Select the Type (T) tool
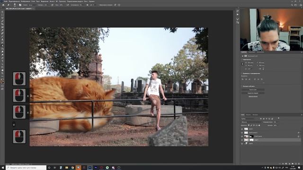This screenshot has width=303, height=170. coord(2,61)
